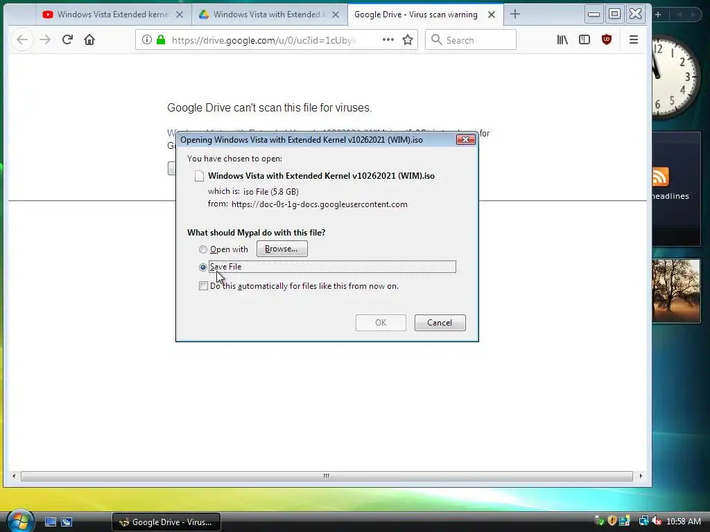
Task: Reload the current page
Action: [x=67, y=39]
